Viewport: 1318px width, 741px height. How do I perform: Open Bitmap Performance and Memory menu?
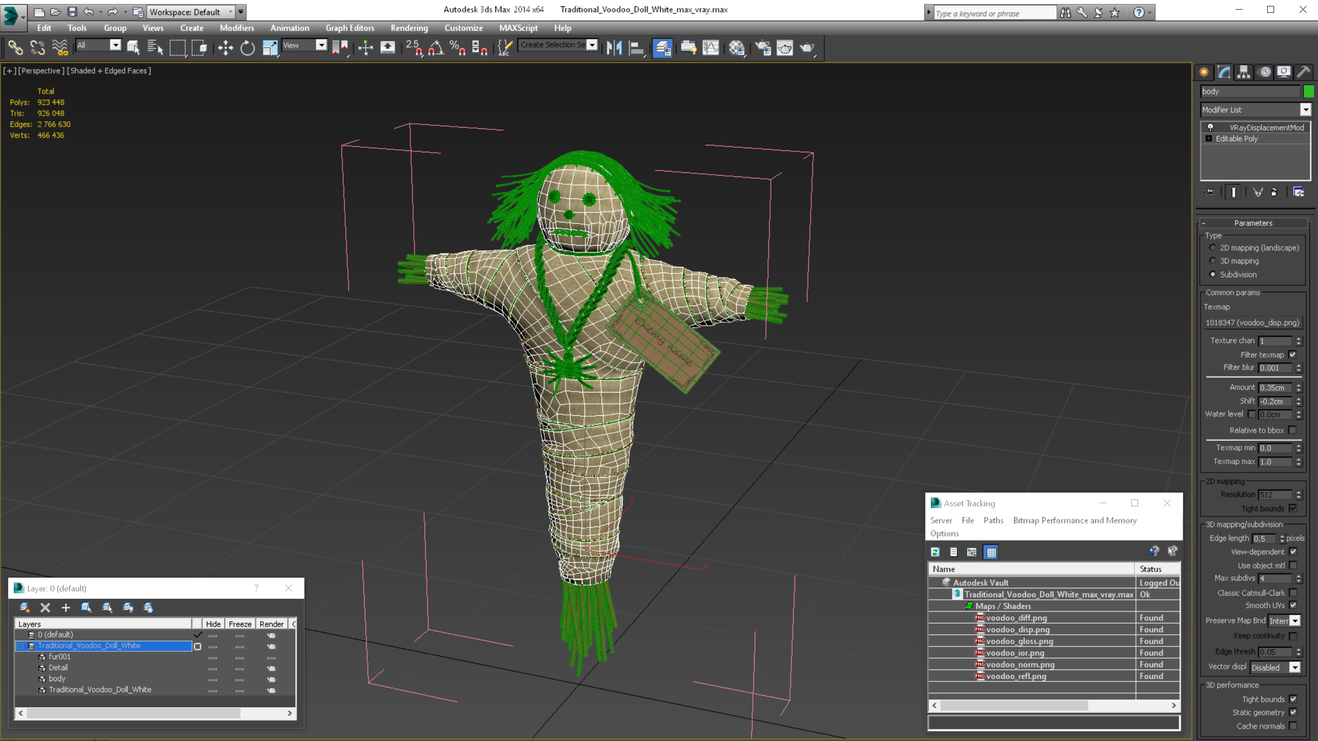coord(1075,520)
